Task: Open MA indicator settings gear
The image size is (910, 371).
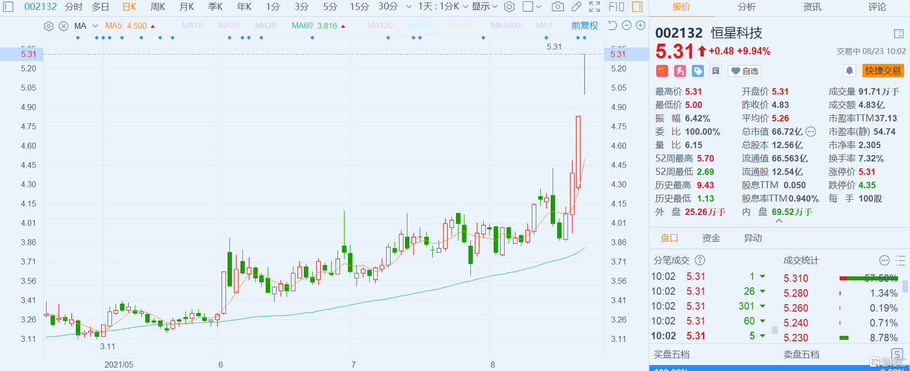Action: tap(49, 26)
